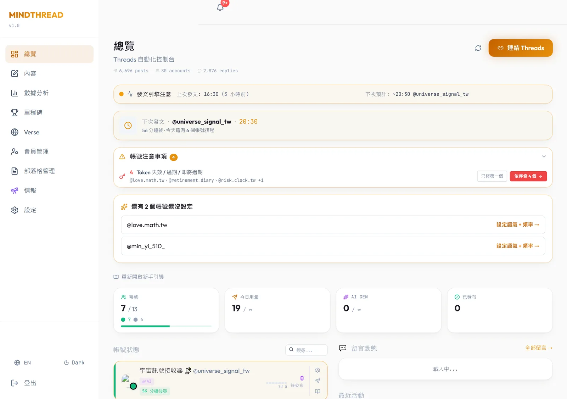This screenshot has width=567, height=399.
Task: Click the 帳號 progress bar
Action: click(x=166, y=326)
